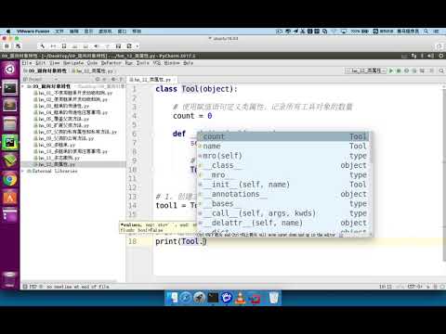This screenshot has width=446, height=334.
Task: Open the launcher file manager drawer icon
Action: (x=10, y=124)
